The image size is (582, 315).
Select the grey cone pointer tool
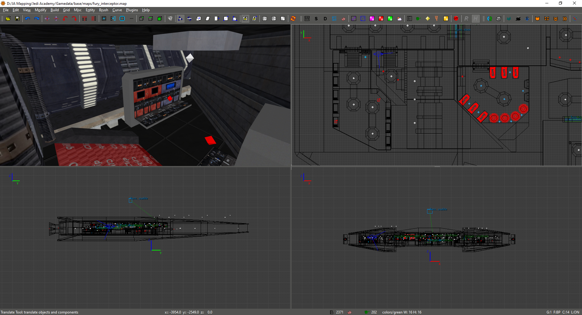[x=170, y=18]
